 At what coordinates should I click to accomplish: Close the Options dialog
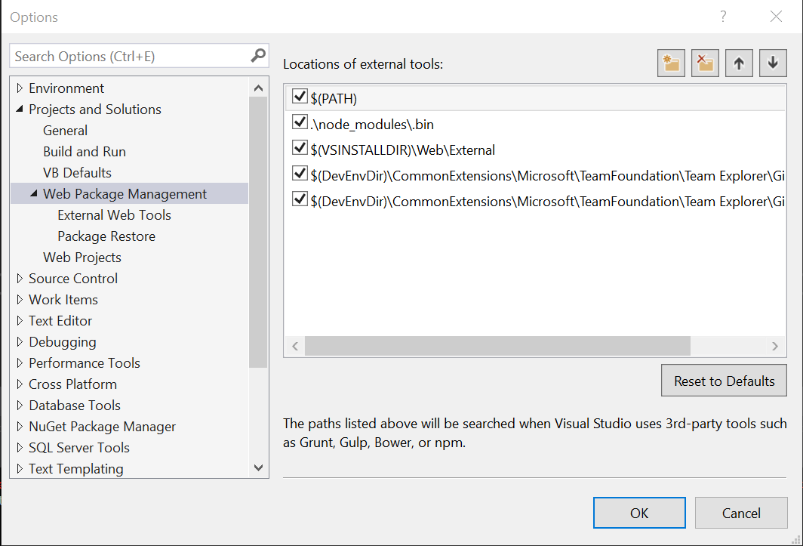(x=776, y=17)
